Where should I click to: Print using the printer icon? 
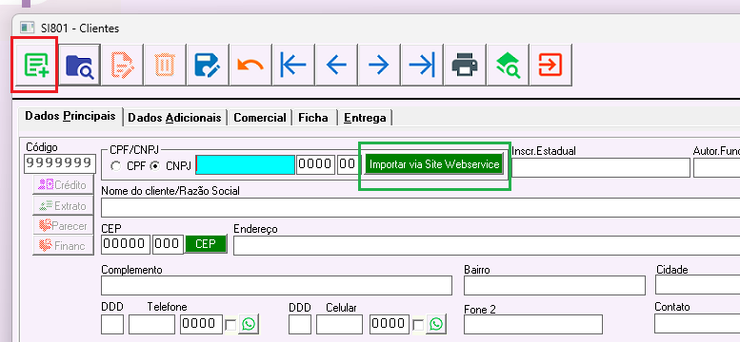[464, 65]
